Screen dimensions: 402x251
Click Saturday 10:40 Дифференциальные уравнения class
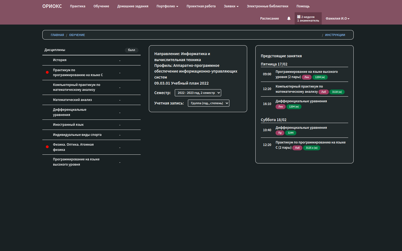click(x=301, y=128)
